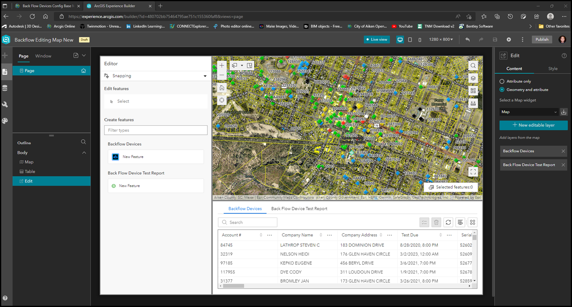This screenshot has width=572, height=307.
Task: Open the Style tab in the Edit panel
Action: click(x=553, y=69)
